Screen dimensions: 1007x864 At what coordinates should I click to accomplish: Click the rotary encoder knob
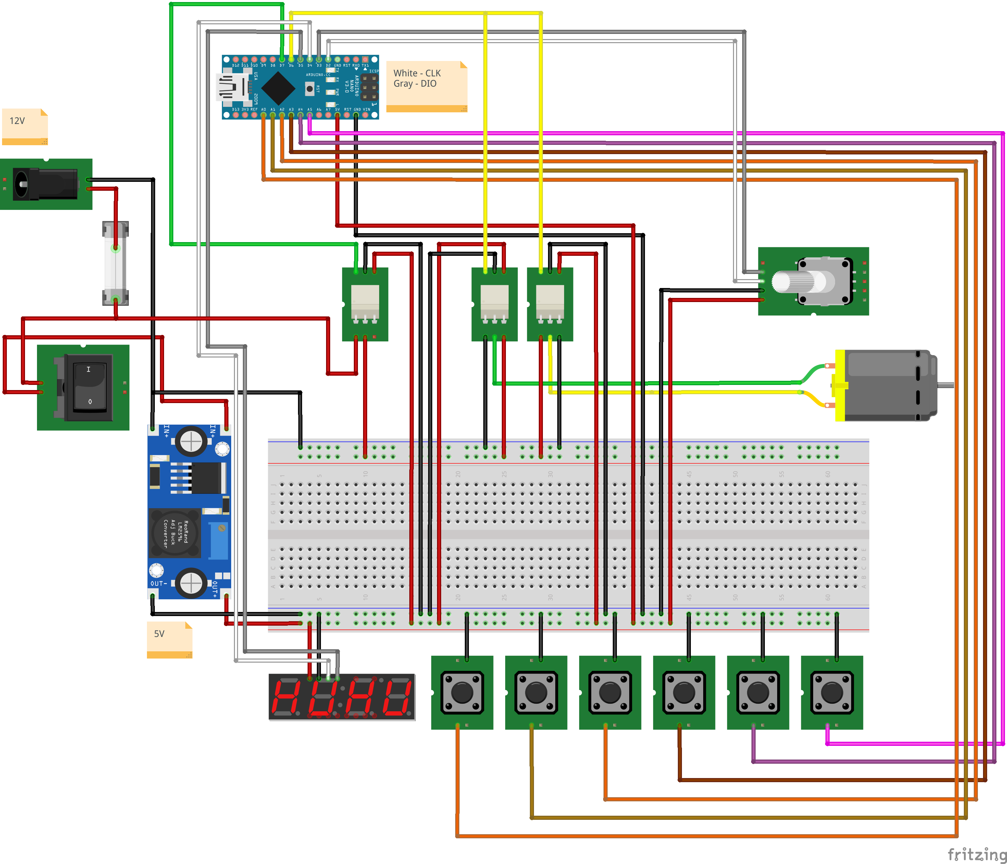(792, 282)
